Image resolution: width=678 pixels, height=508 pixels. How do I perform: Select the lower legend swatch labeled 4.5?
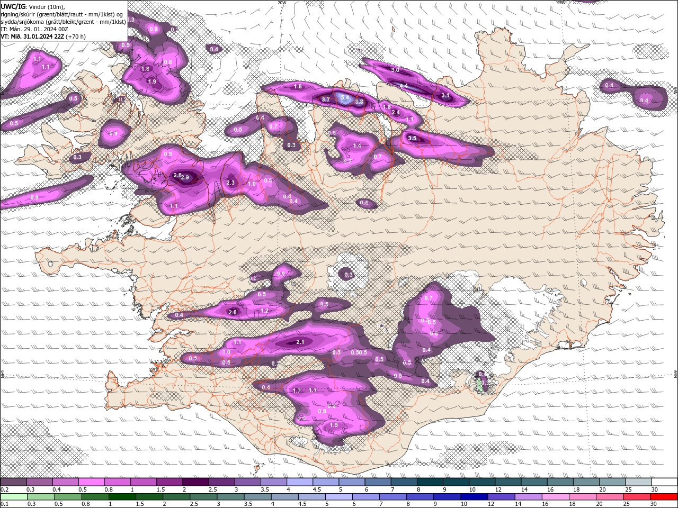coord(311,497)
